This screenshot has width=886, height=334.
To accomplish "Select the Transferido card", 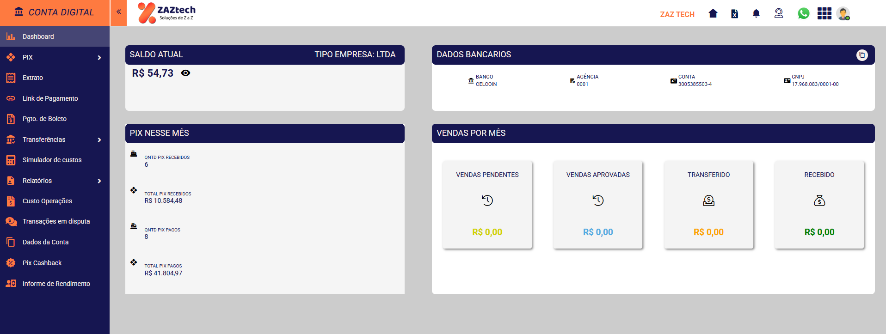I will 708,205.
